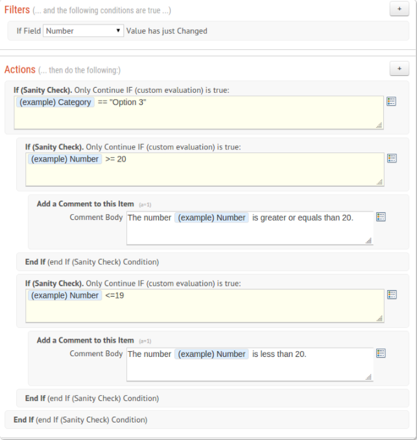Image resolution: width=417 pixels, height=440 pixels.
Task: Select the first Add a Comment to this Item header
Action: [85, 204]
